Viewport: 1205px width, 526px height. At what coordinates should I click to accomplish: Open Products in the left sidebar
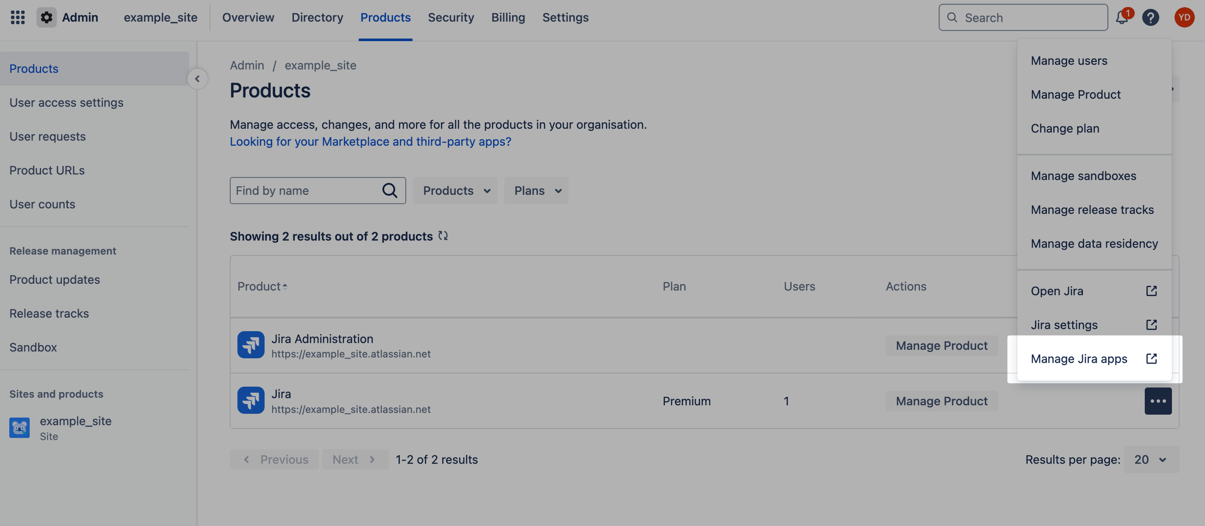tap(95, 69)
